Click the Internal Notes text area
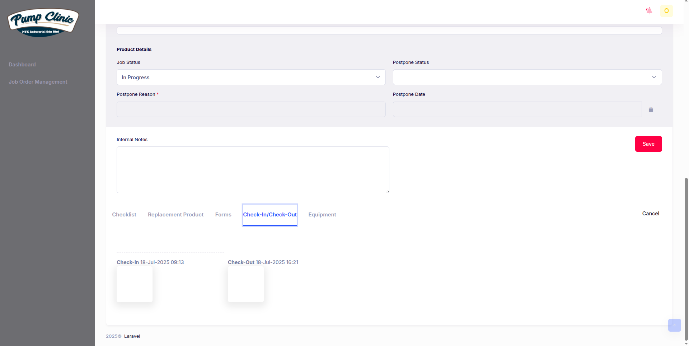Image resolution: width=689 pixels, height=346 pixels. coord(253,170)
